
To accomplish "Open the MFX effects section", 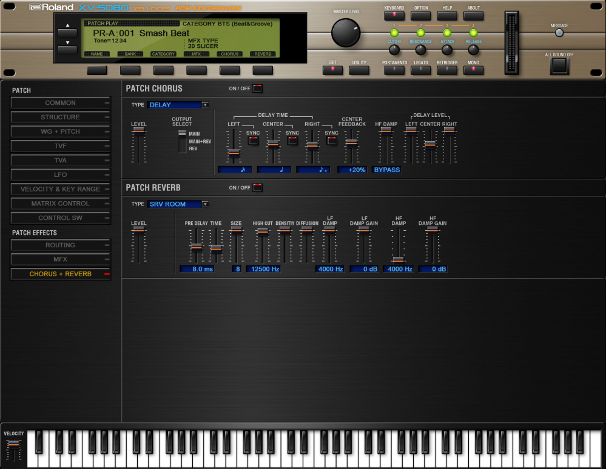I will click(61, 259).
